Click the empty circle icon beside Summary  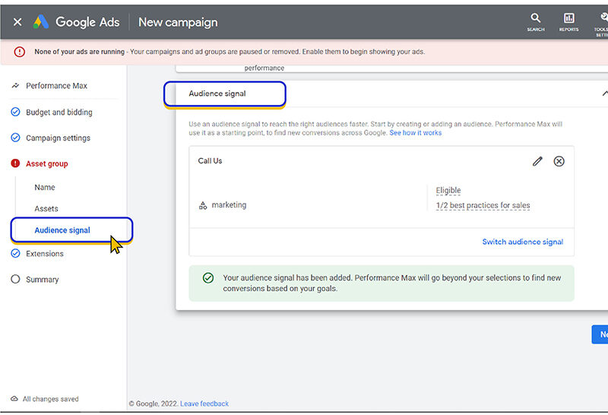pos(15,279)
